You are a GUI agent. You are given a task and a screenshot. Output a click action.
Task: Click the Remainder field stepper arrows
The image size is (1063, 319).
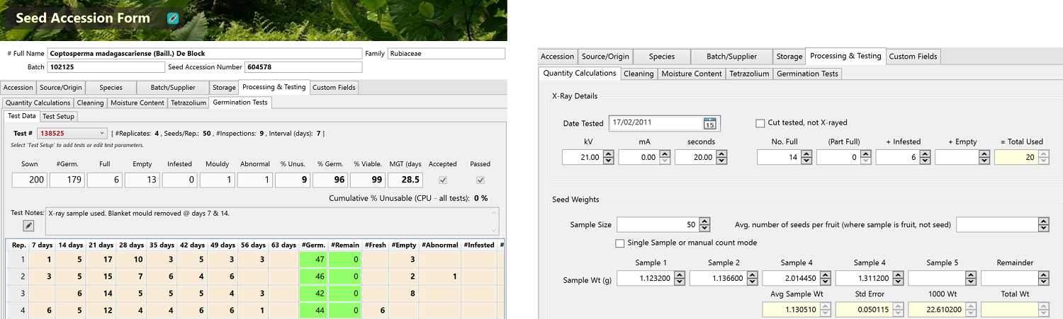pos(1044,279)
